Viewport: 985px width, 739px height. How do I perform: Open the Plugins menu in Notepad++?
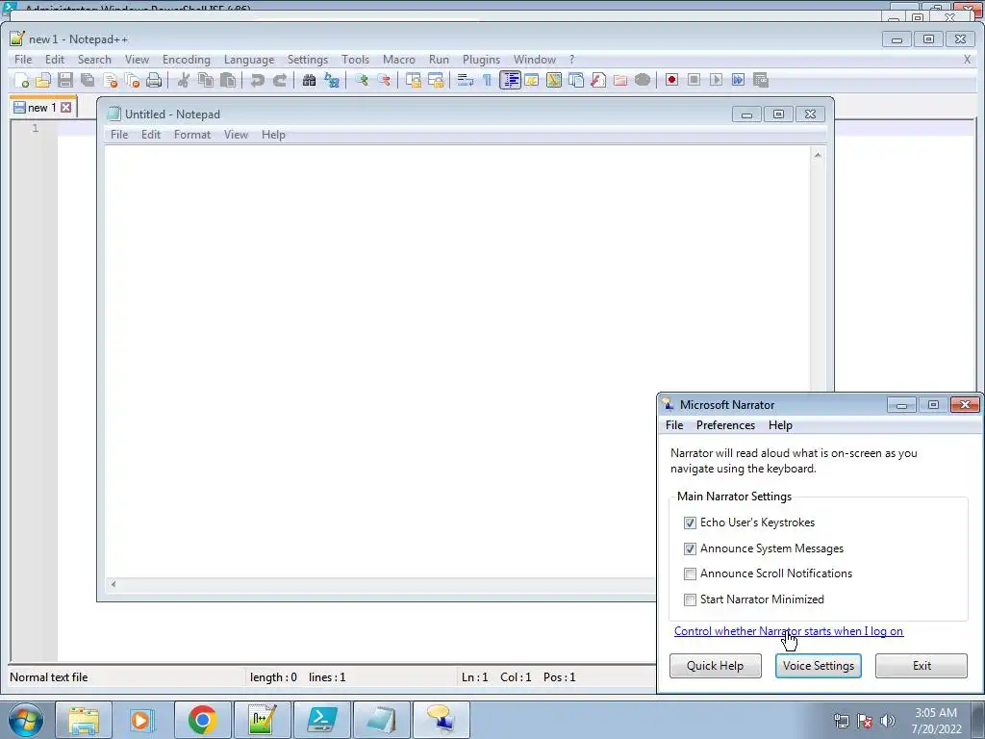(481, 59)
